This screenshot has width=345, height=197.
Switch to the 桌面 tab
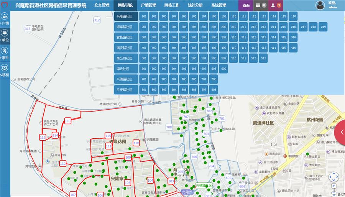point(246,5)
